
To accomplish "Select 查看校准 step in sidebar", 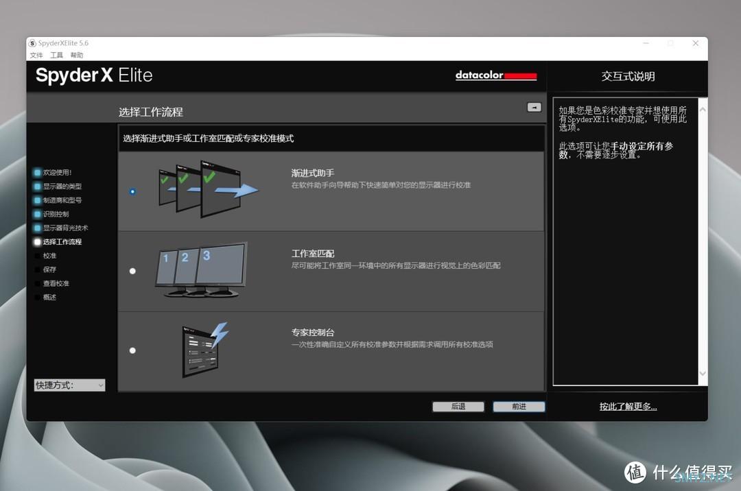I will point(51,283).
